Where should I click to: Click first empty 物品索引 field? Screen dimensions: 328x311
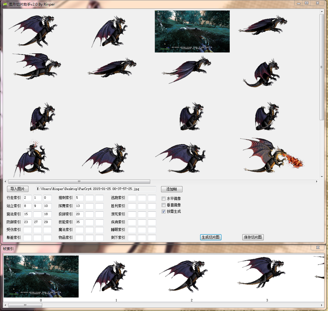(x=79, y=238)
